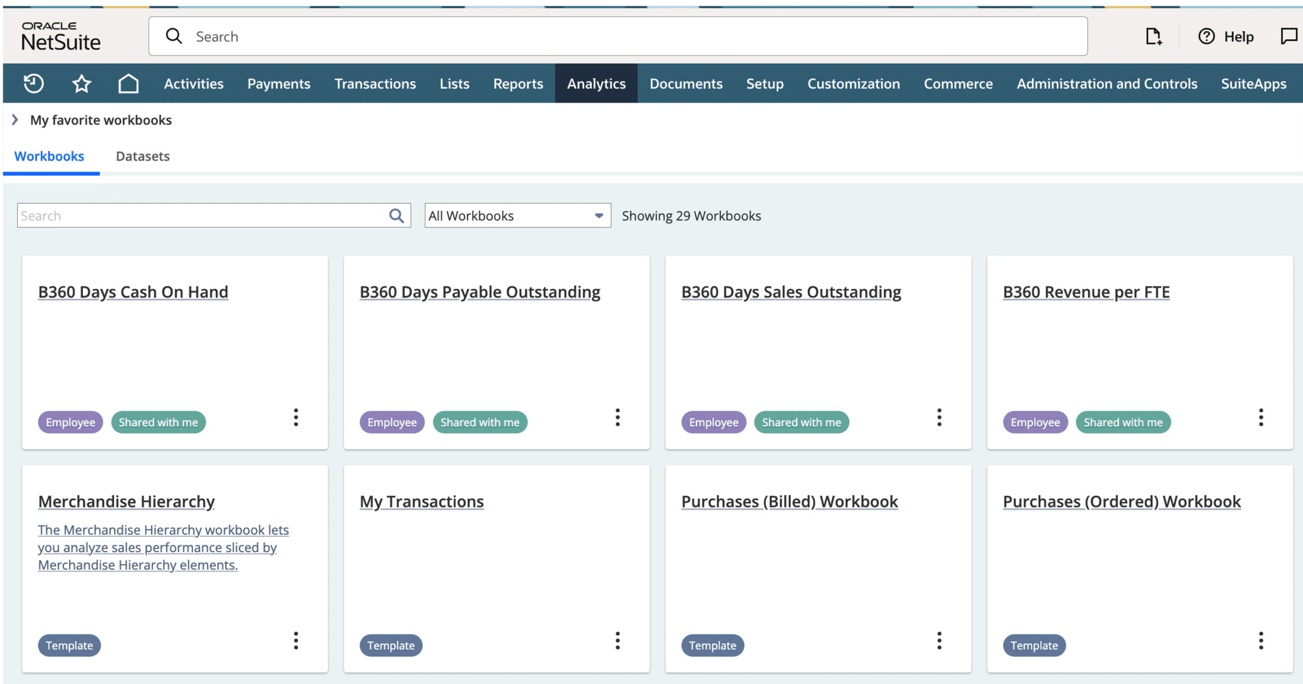Click Shared with me tag on B360 Revenue per FTE
1303x684 pixels.
[1123, 422]
